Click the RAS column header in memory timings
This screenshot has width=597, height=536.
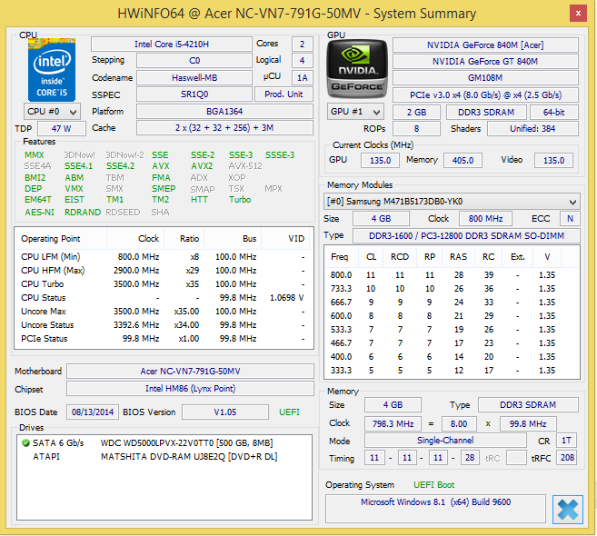pyautogui.click(x=458, y=257)
